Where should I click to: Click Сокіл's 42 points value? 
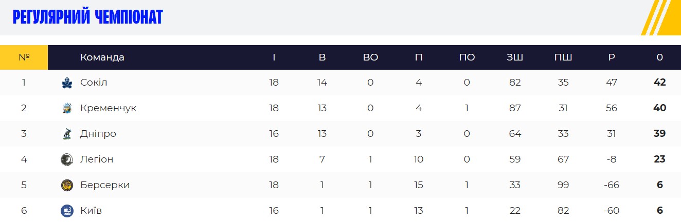(660, 83)
